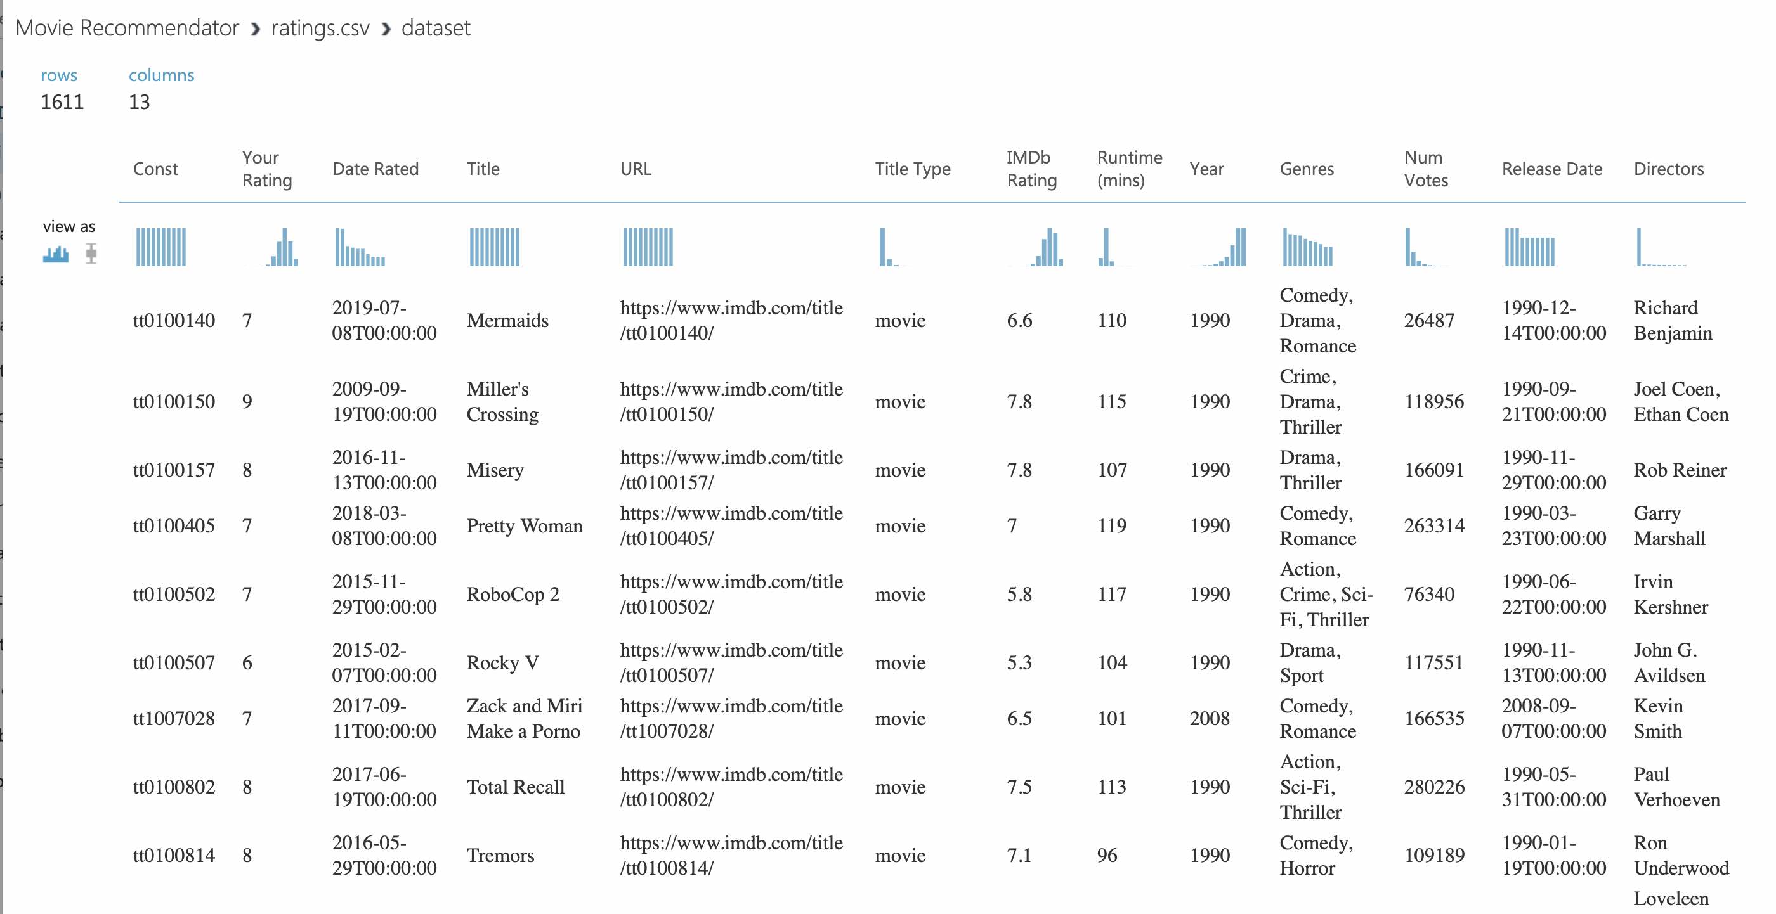Open the Title column histogram
Screen dimensions: 1776x914
point(494,247)
